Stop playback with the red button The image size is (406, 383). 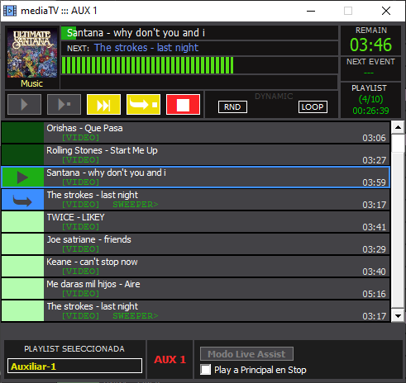click(183, 105)
